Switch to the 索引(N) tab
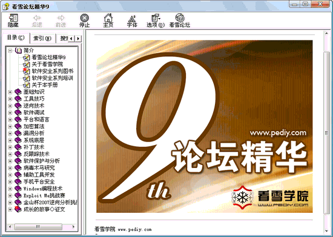Viewport: 333px width, 237px height. 42,38
